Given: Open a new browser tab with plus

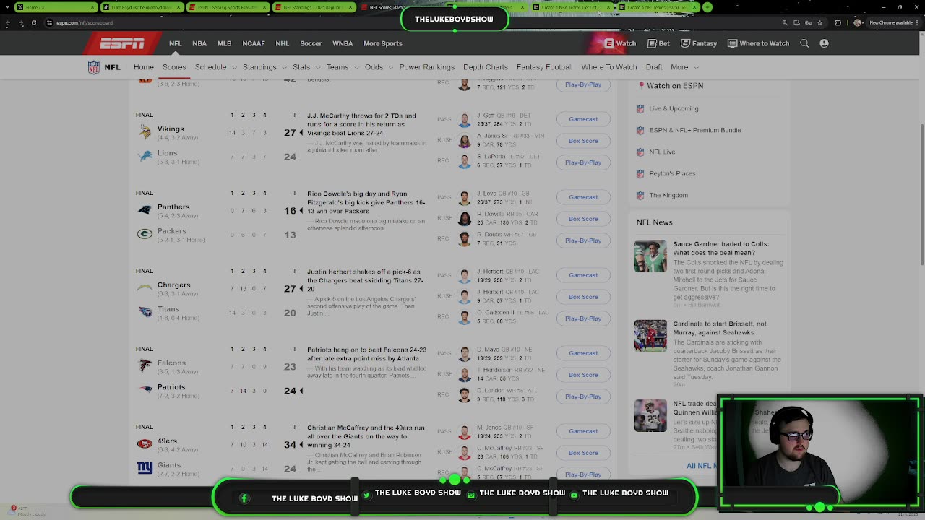Looking at the screenshot, I should tap(707, 7).
